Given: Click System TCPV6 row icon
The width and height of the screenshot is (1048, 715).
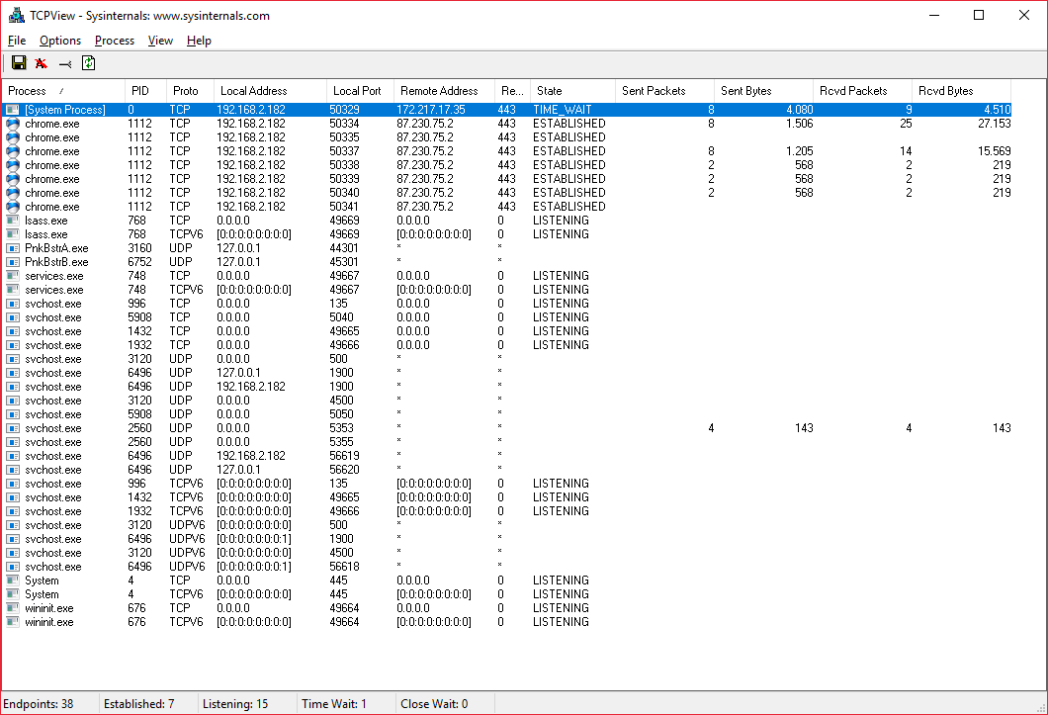Looking at the screenshot, I should (13, 594).
